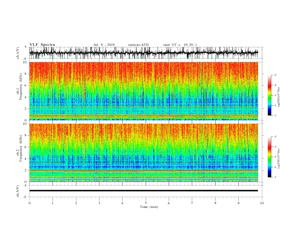295x228 pixels.
Task: Click the flat ch.3 voltage trace
Action: coord(143,191)
